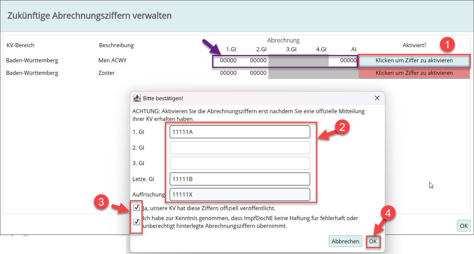Activate the billing code for Zoster

point(414,73)
